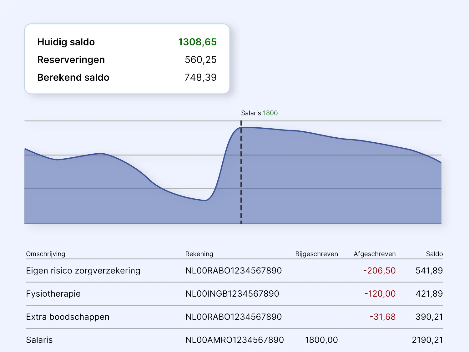Click account number NL00AMRO1234567890
This screenshot has width=469, height=352.
click(x=234, y=340)
